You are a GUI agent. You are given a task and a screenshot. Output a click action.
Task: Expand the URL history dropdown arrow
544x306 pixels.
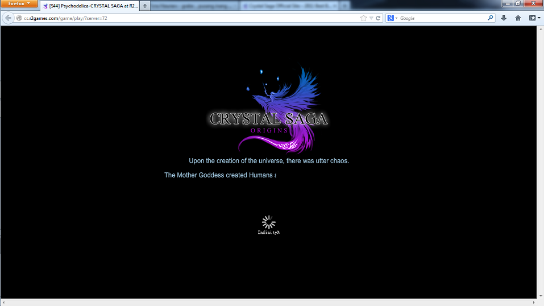tap(371, 18)
